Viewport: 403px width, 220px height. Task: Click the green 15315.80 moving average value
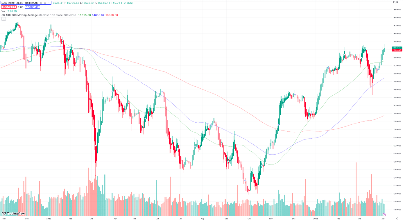tap(85, 15)
